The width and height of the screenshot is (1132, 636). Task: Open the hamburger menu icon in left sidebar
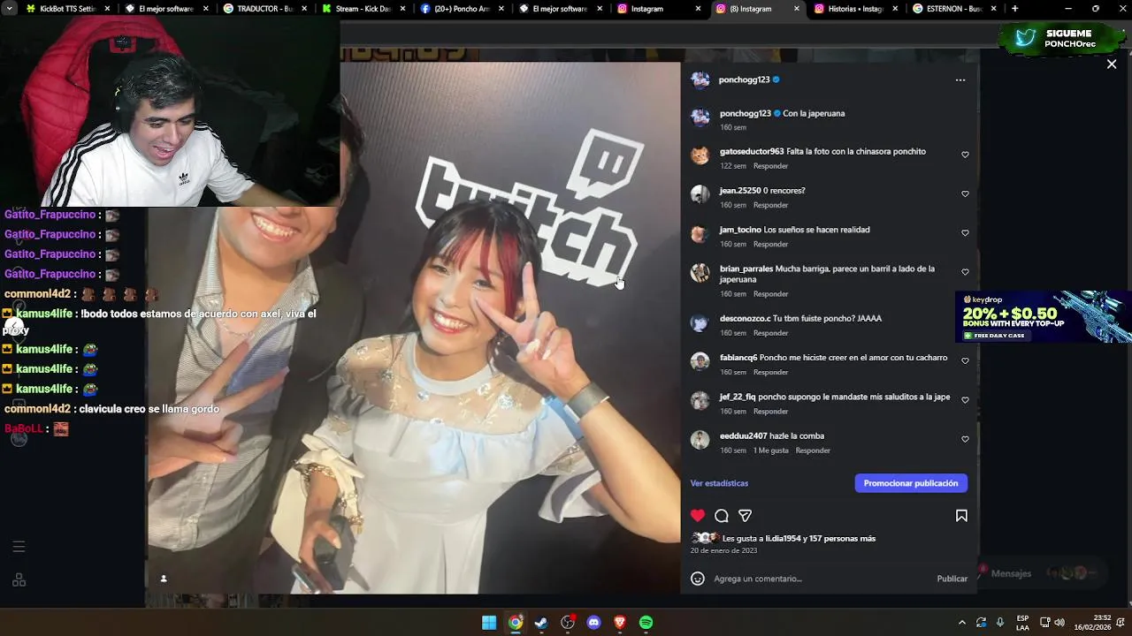[19, 547]
